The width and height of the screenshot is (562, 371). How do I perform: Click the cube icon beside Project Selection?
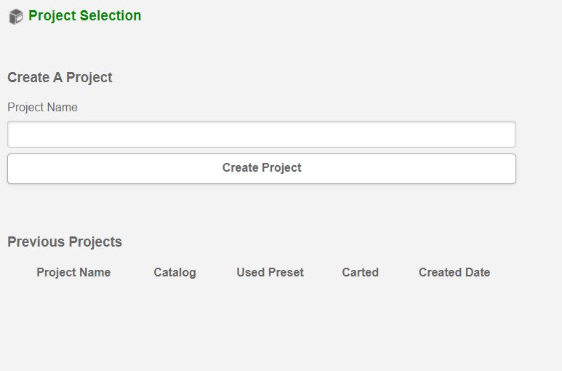16,16
